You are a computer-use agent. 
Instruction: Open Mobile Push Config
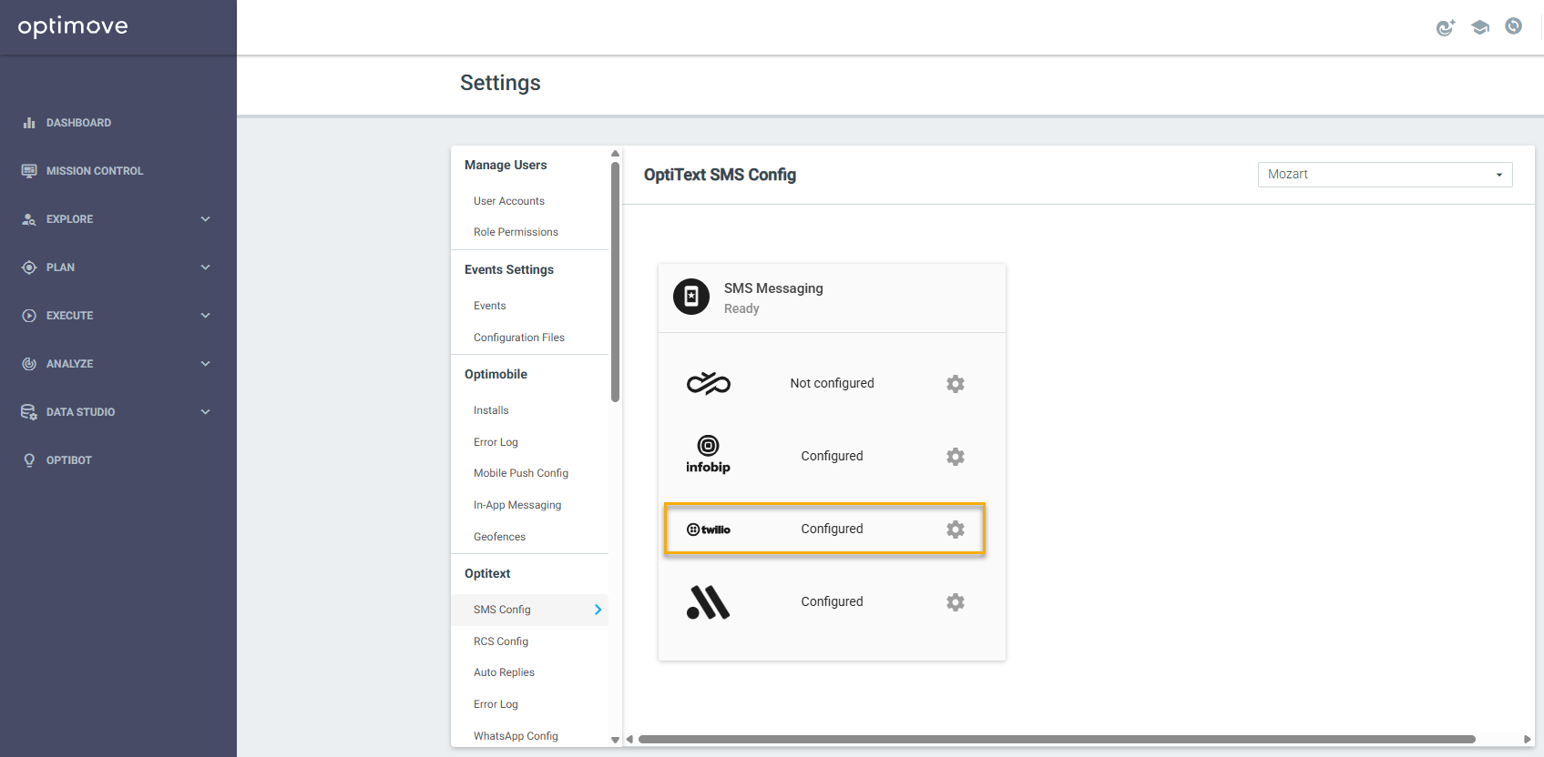(x=521, y=473)
